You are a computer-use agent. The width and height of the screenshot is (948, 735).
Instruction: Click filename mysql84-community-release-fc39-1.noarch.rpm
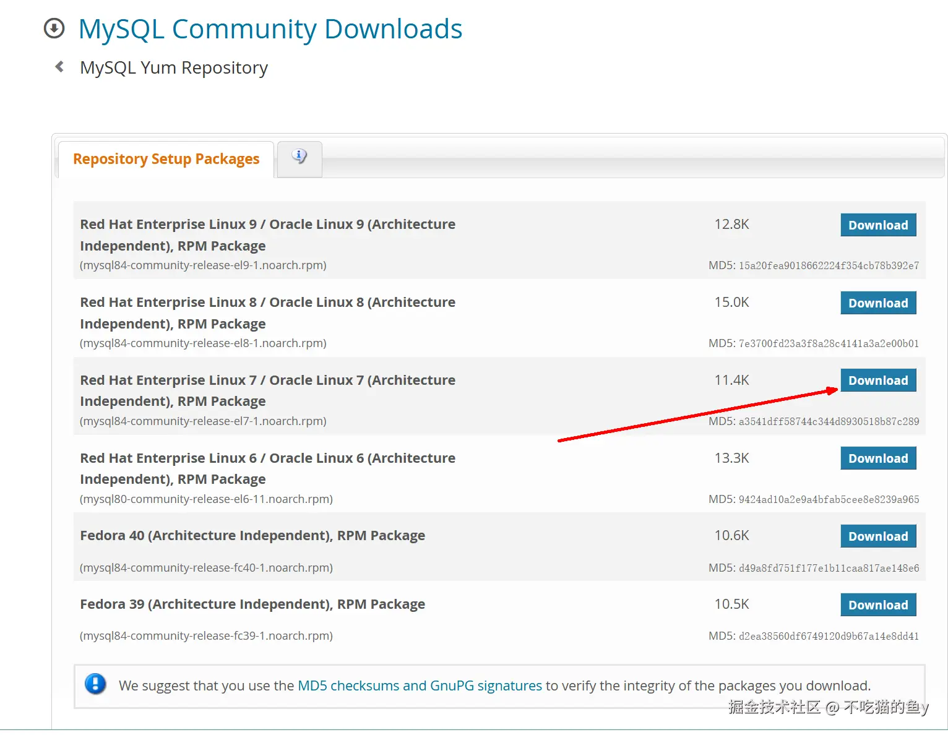tap(206, 636)
